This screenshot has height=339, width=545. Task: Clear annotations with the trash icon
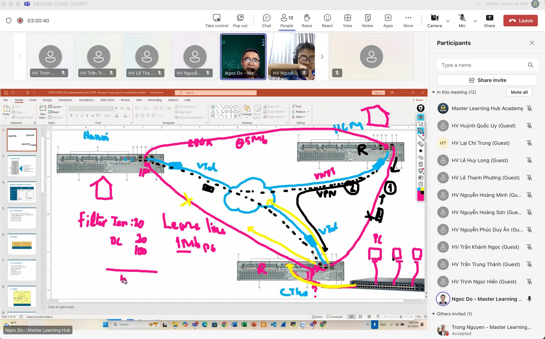pos(420,164)
